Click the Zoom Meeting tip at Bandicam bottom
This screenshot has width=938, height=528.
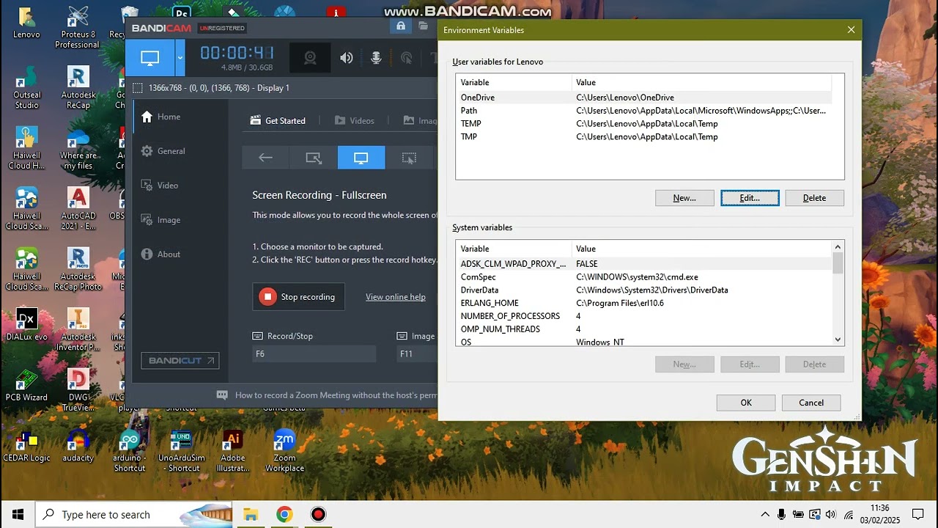tap(327, 395)
